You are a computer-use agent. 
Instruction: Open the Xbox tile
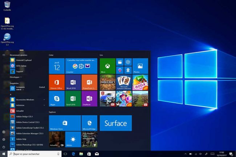(107, 66)
